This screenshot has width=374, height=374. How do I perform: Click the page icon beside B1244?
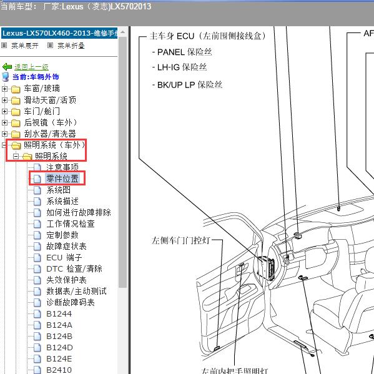coord(37,314)
